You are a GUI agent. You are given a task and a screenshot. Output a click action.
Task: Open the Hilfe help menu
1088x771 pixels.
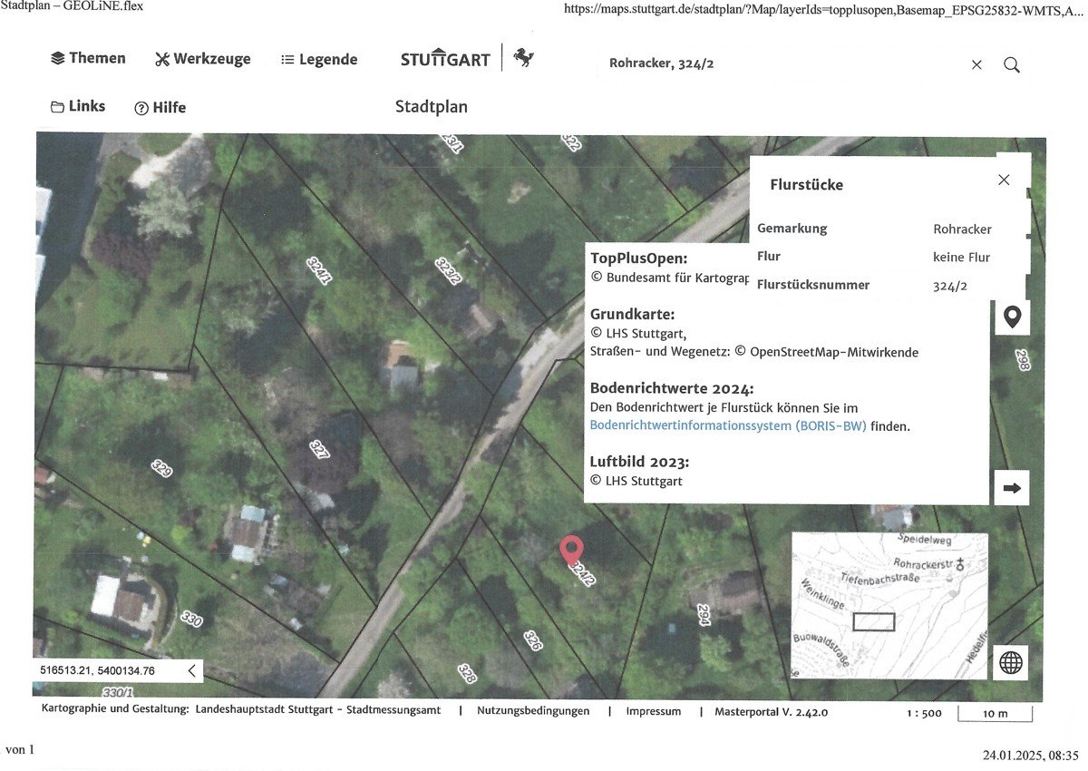(160, 107)
